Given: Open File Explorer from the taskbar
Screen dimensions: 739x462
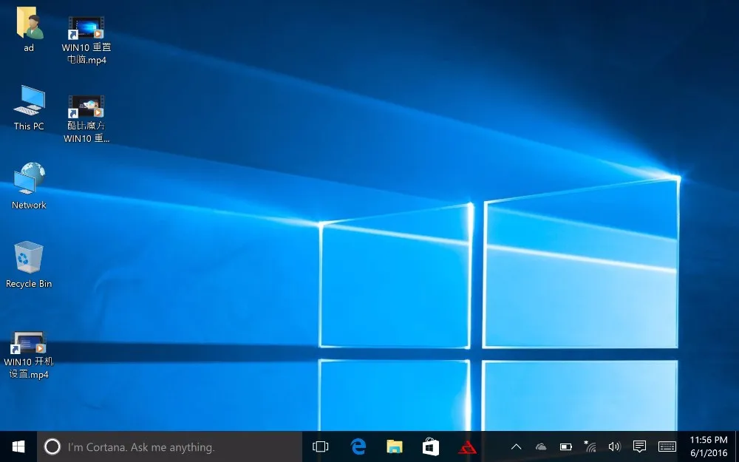Looking at the screenshot, I should pos(395,446).
